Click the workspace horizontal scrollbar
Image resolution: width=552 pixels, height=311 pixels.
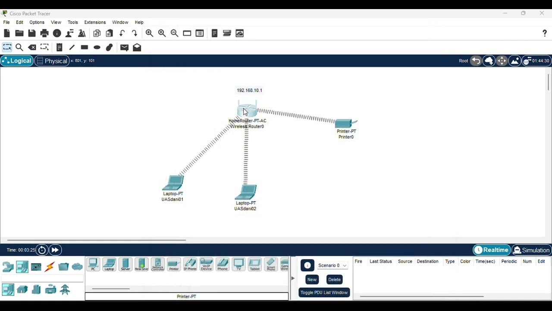97,240
